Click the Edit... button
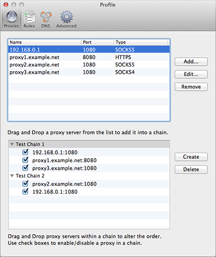The width and height of the screenshot is (216, 257). point(191,74)
